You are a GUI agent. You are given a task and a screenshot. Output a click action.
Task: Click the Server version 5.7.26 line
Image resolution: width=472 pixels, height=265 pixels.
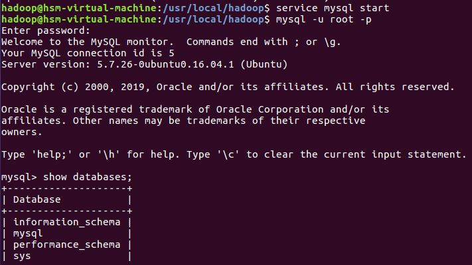tap(145, 65)
